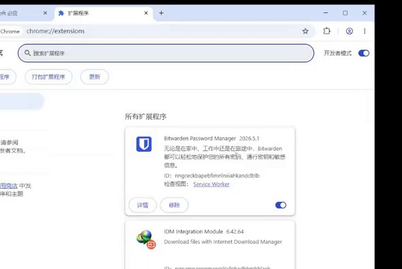Click the IDM Integration Module title
This screenshot has height=269, width=402.
pyautogui.click(x=194, y=232)
